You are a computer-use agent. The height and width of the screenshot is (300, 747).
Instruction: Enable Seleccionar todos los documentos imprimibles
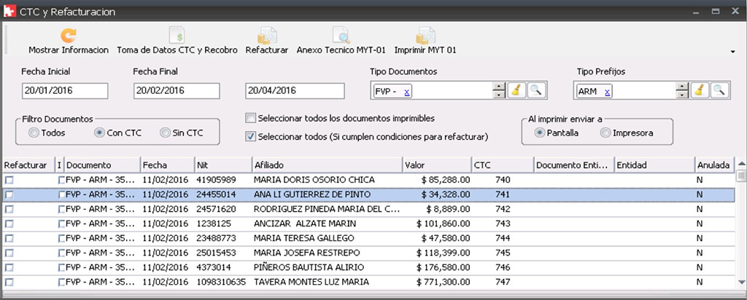251,118
